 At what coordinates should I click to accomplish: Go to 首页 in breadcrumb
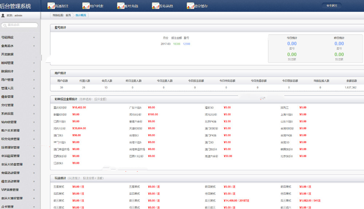point(68,15)
